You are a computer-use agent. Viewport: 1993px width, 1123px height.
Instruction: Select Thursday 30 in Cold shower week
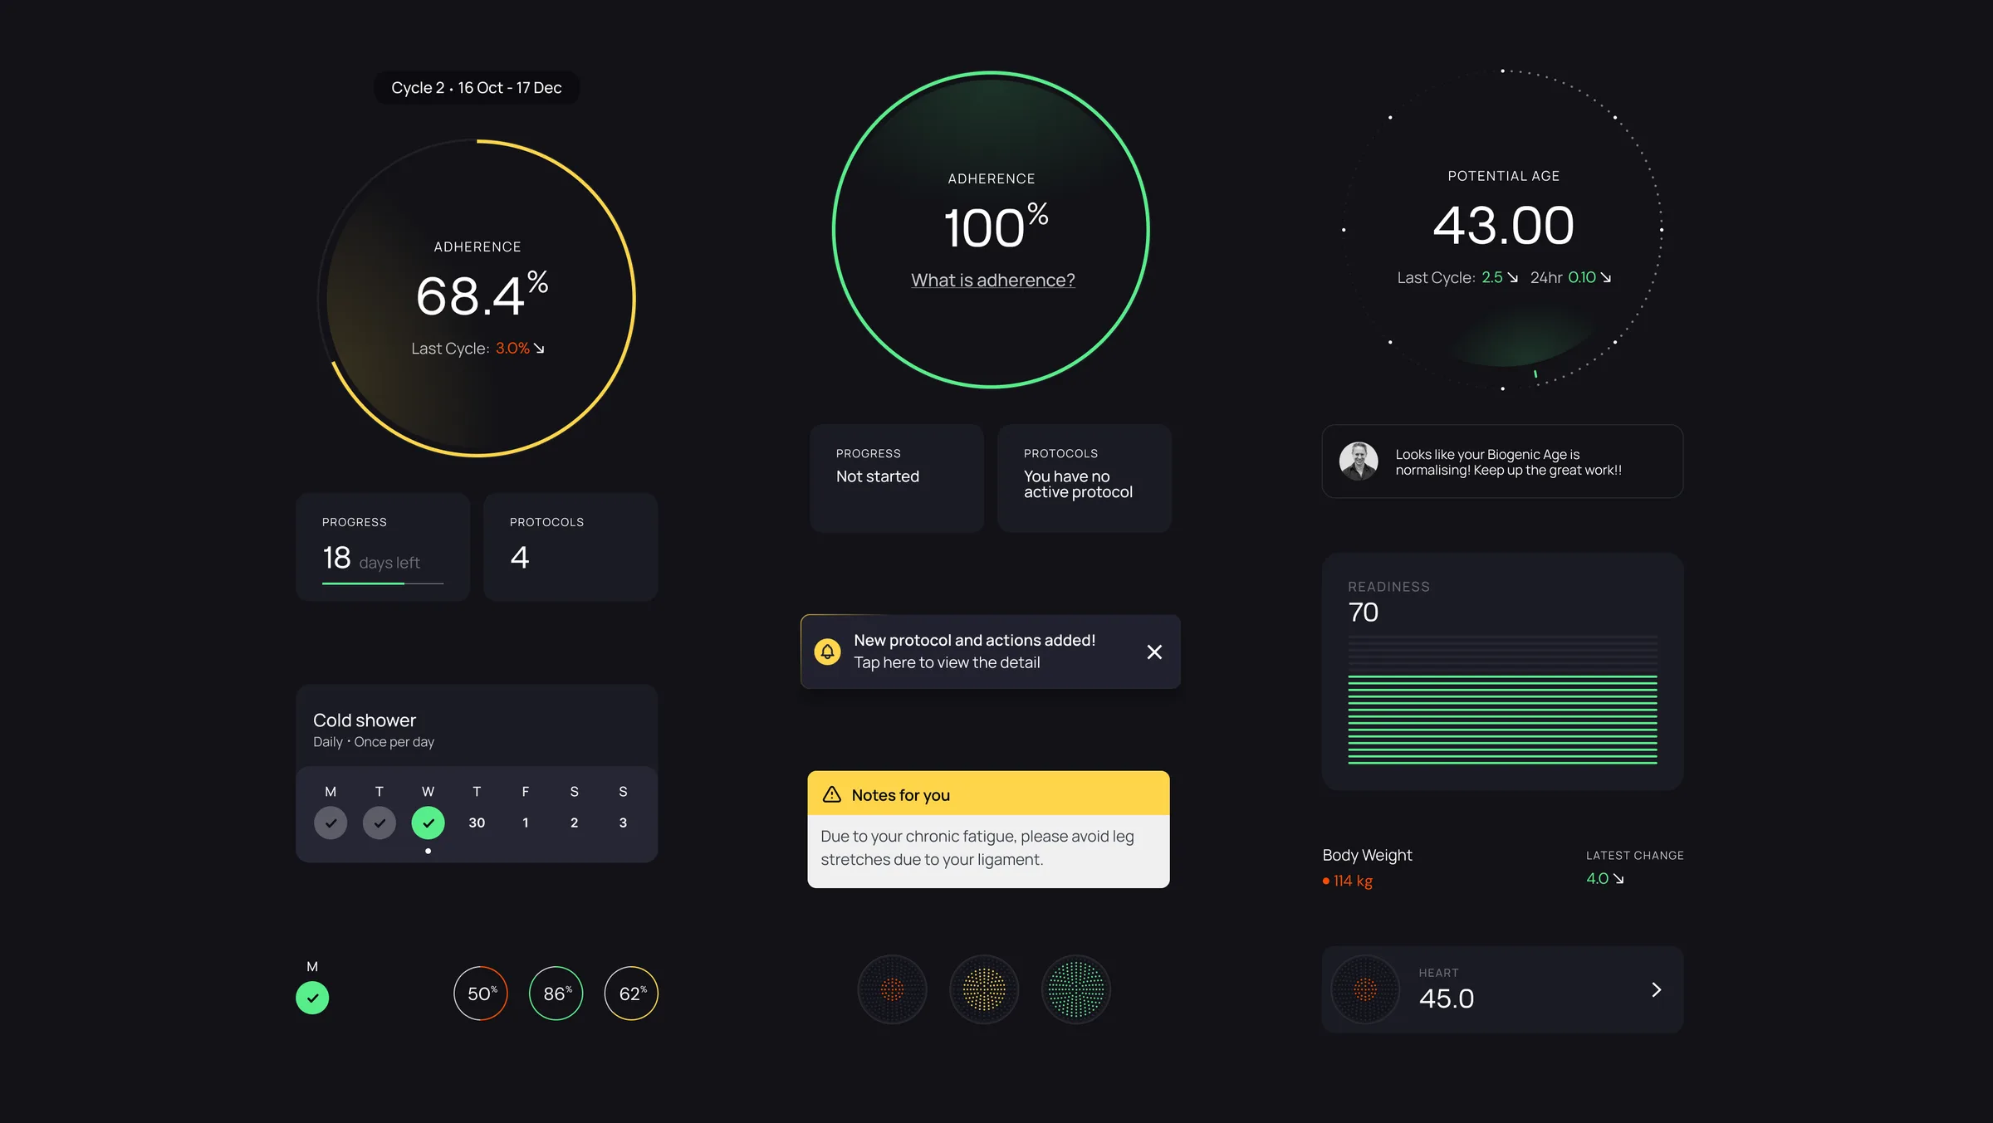coord(477,823)
